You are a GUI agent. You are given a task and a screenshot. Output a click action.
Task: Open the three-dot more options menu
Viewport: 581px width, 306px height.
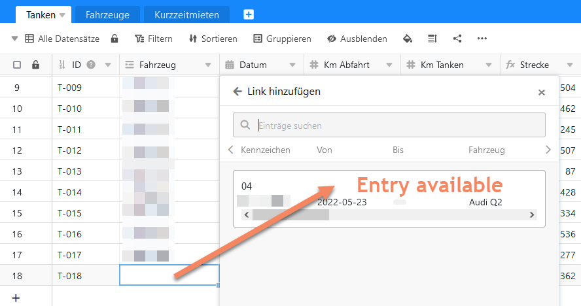tap(482, 39)
